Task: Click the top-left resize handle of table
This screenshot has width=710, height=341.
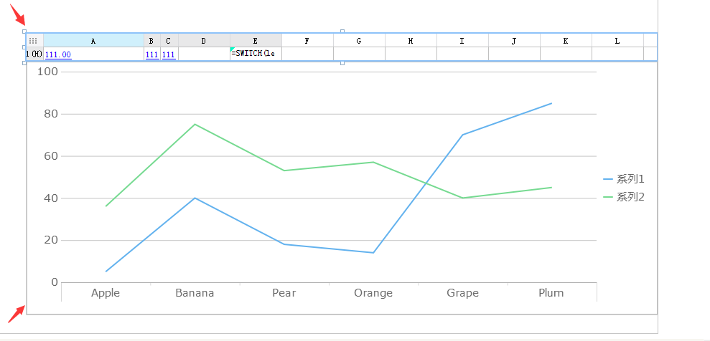Action: coord(24,32)
